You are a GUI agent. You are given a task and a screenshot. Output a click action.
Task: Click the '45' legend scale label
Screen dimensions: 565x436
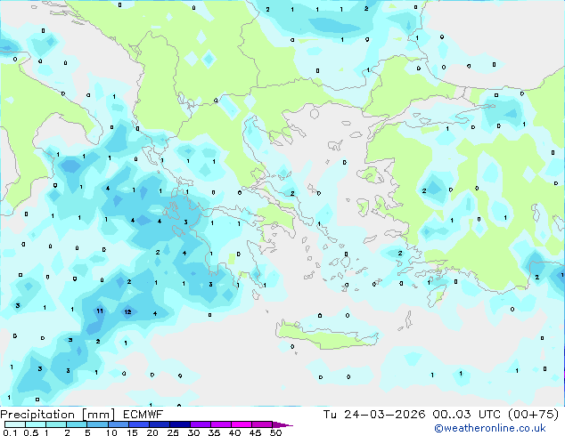click(255, 432)
